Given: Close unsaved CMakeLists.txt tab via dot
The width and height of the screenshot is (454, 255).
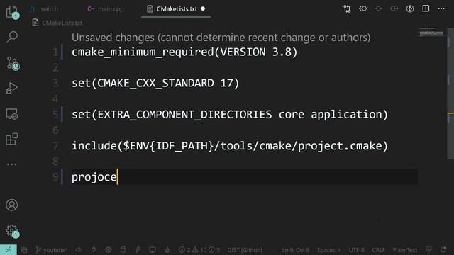Looking at the screenshot, I should (203, 9).
